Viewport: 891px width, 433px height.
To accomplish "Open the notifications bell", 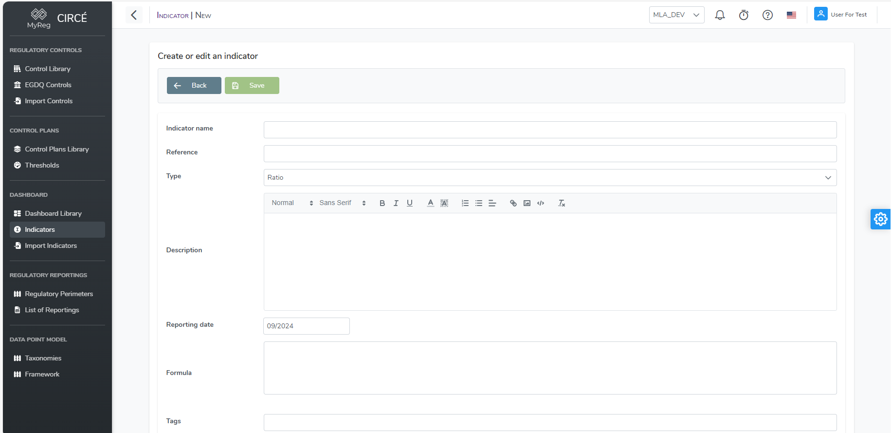I will 720,15.
